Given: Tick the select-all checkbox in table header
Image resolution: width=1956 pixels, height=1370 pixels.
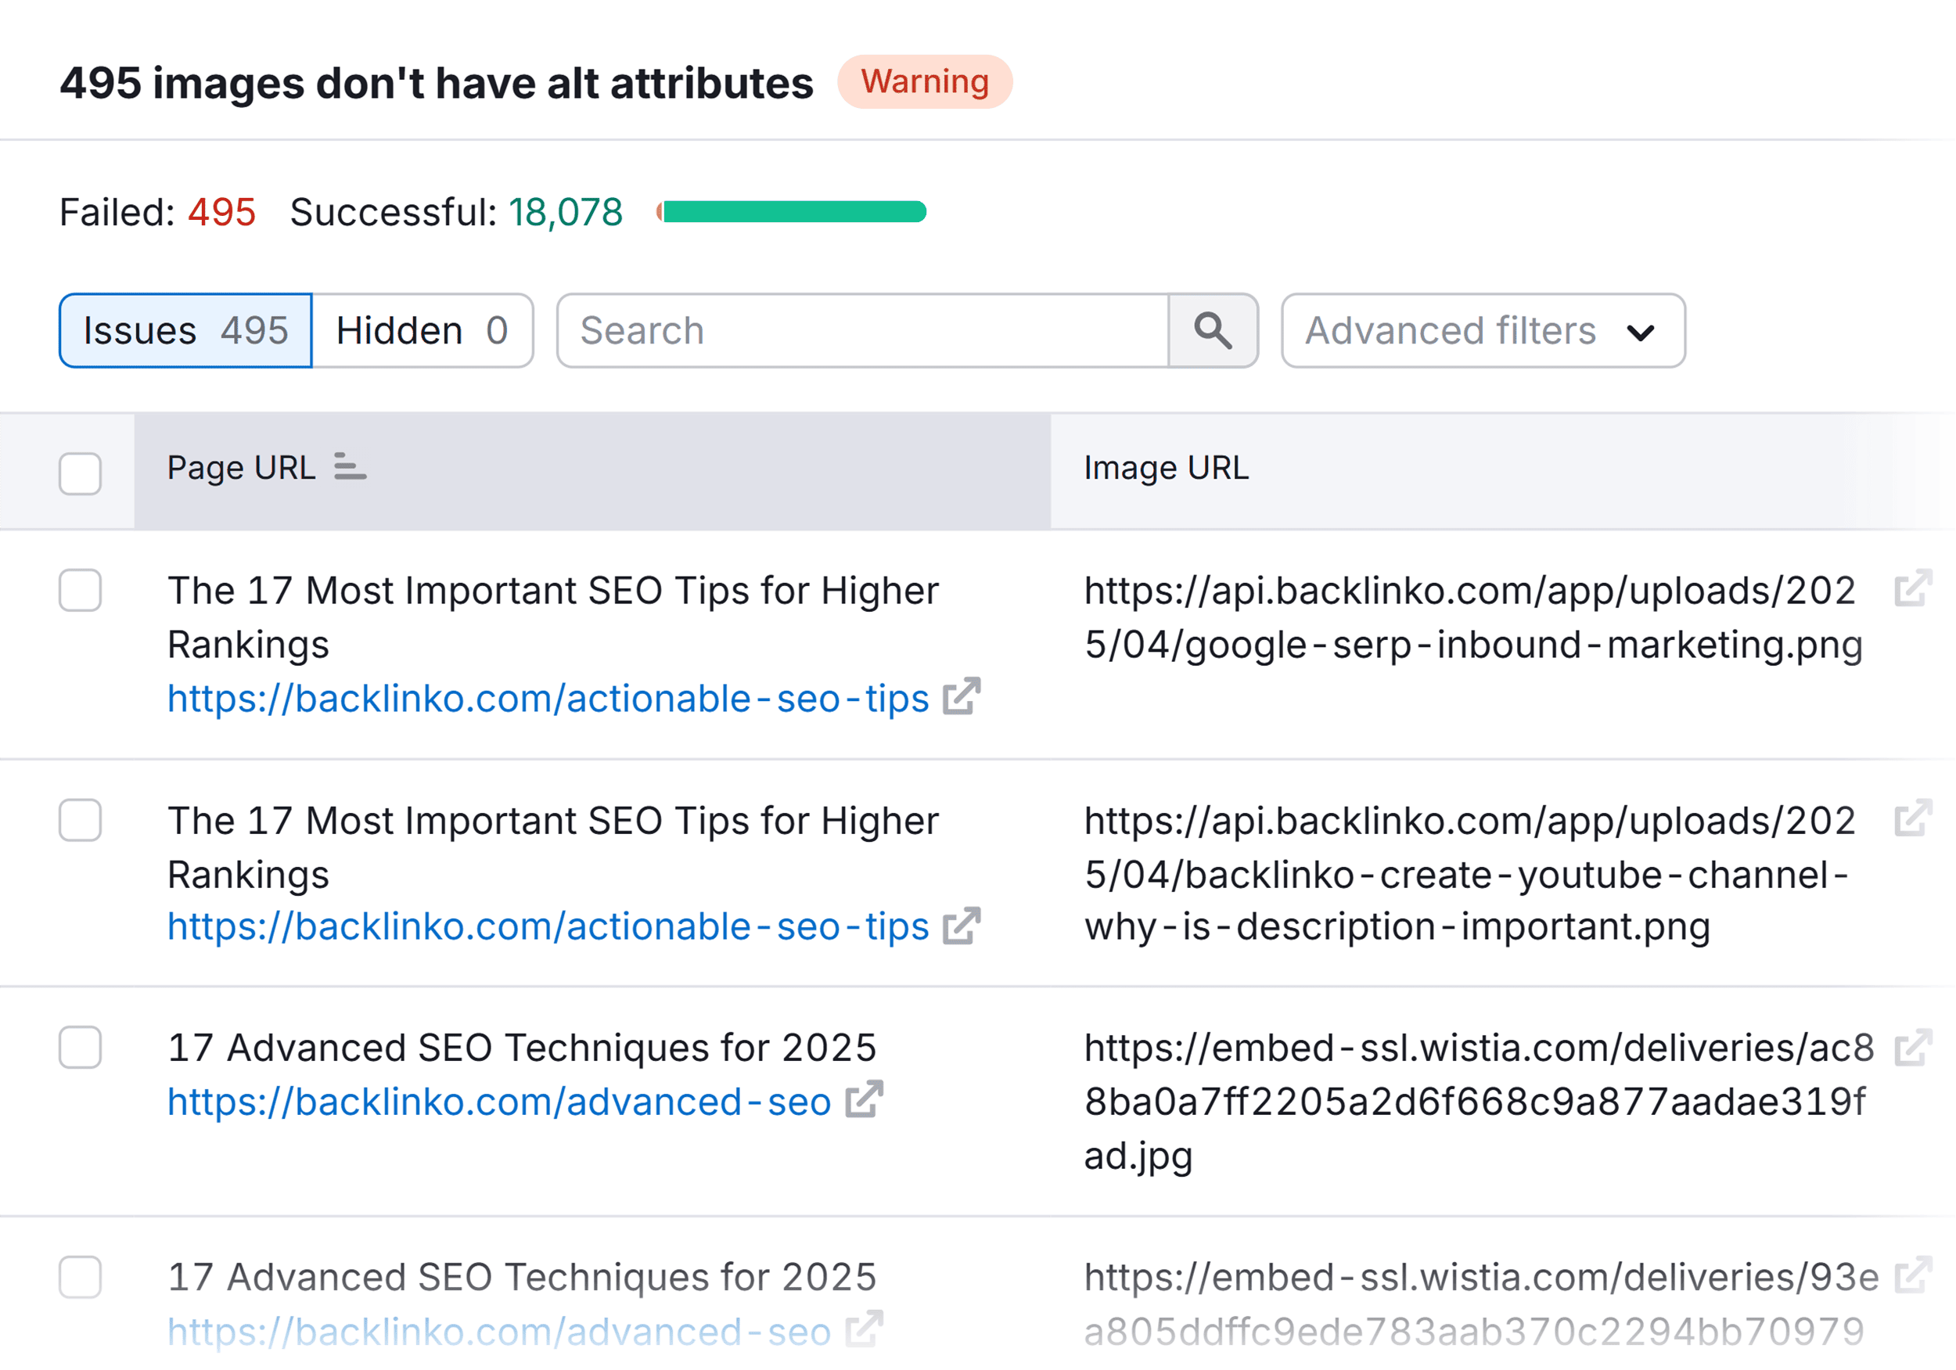Looking at the screenshot, I should (x=80, y=473).
